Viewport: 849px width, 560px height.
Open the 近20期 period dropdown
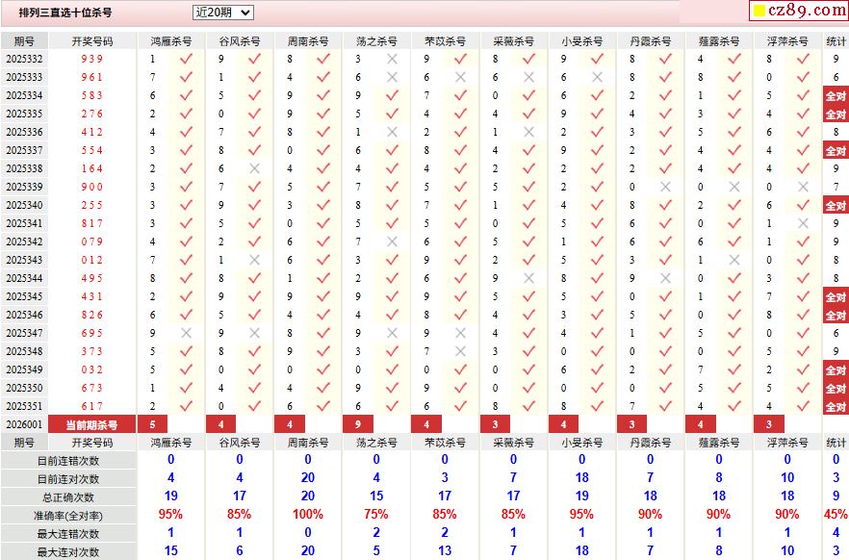(222, 13)
